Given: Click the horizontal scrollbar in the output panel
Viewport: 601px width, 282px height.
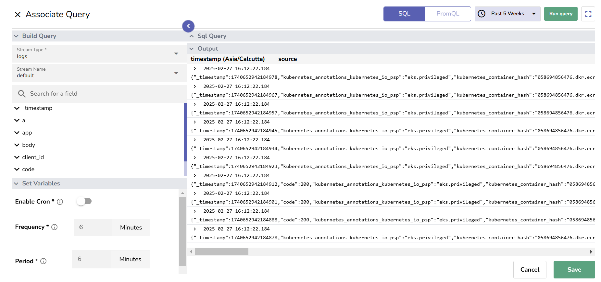Looking at the screenshot, I should (x=222, y=252).
